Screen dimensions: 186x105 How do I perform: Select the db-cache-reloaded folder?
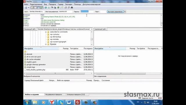(33, 60)
